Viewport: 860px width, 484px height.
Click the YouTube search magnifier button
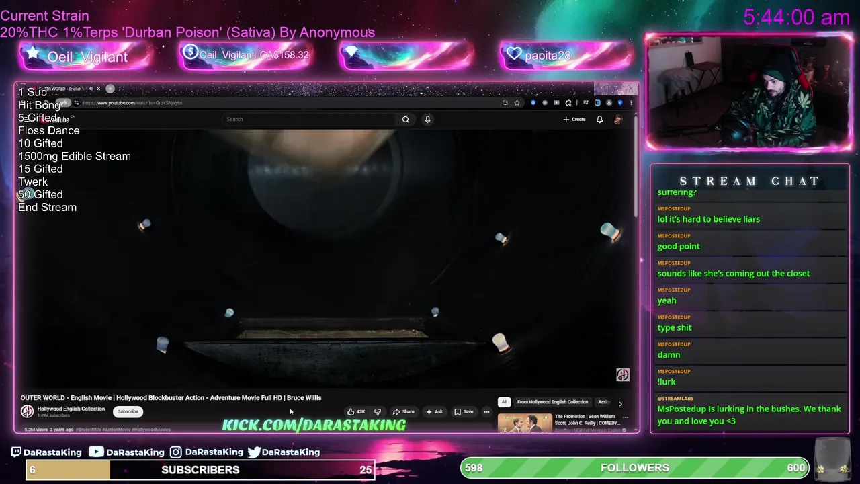pyautogui.click(x=406, y=119)
